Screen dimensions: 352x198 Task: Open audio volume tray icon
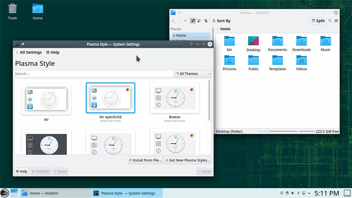(293, 193)
